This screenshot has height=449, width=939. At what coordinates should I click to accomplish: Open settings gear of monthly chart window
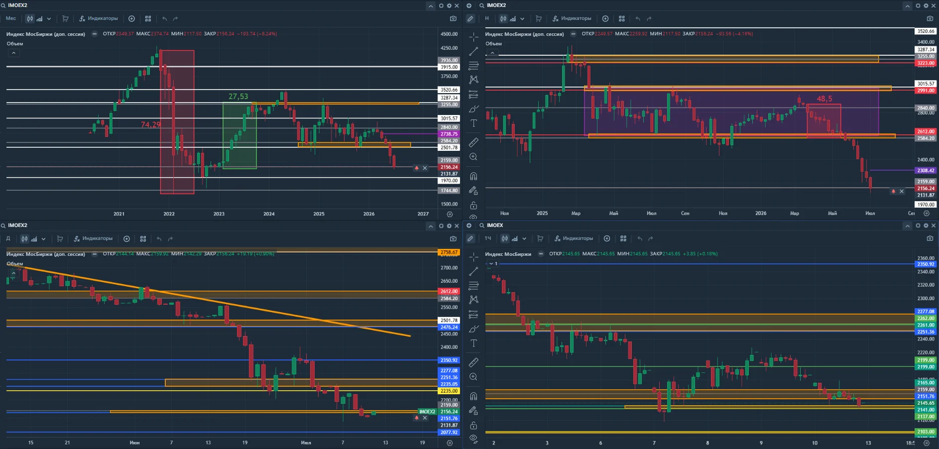[x=449, y=5]
